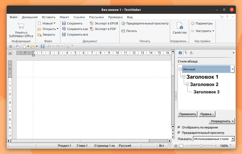Click the Print (Печать) printer icon

coord(123,31)
